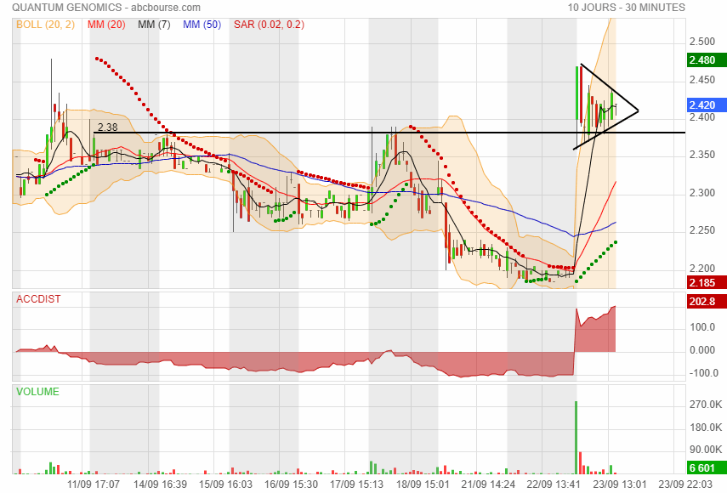Click the 21/09 14:24 time axis label
Viewport: 727px width, 493px height.
488,484
